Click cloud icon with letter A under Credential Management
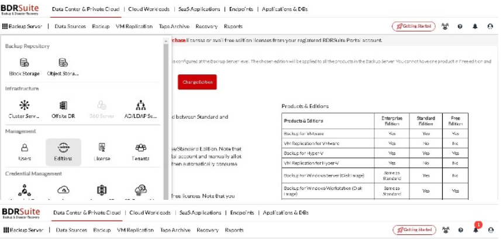The height and width of the screenshot is (239, 503). coord(63,190)
